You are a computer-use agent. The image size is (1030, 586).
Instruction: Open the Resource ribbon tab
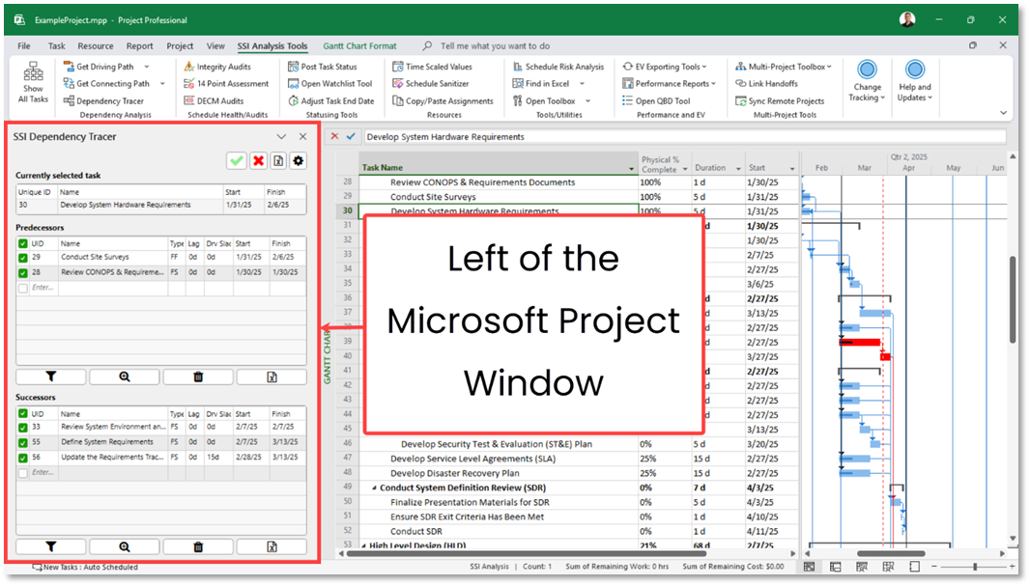point(96,46)
